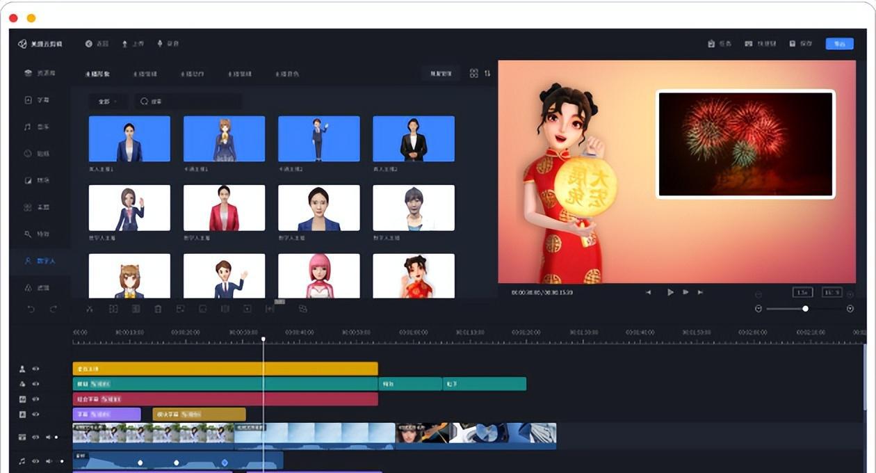Click the dark management button beside the grid icon
The width and height of the screenshot is (876, 473).
441,73
